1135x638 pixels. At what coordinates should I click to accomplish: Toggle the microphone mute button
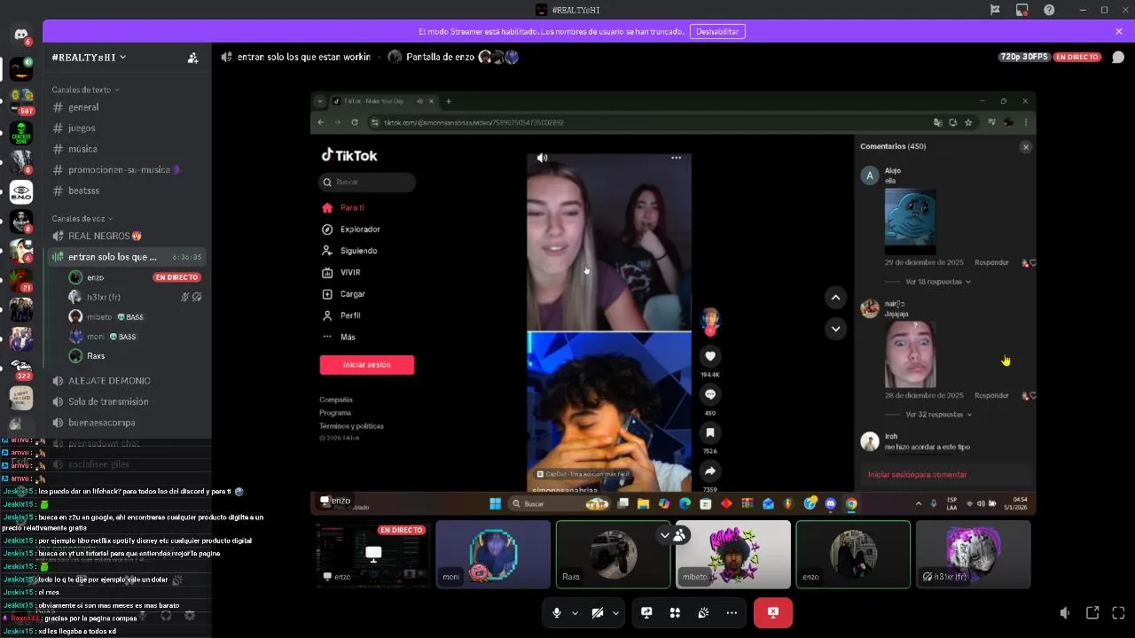coord(557,612)
